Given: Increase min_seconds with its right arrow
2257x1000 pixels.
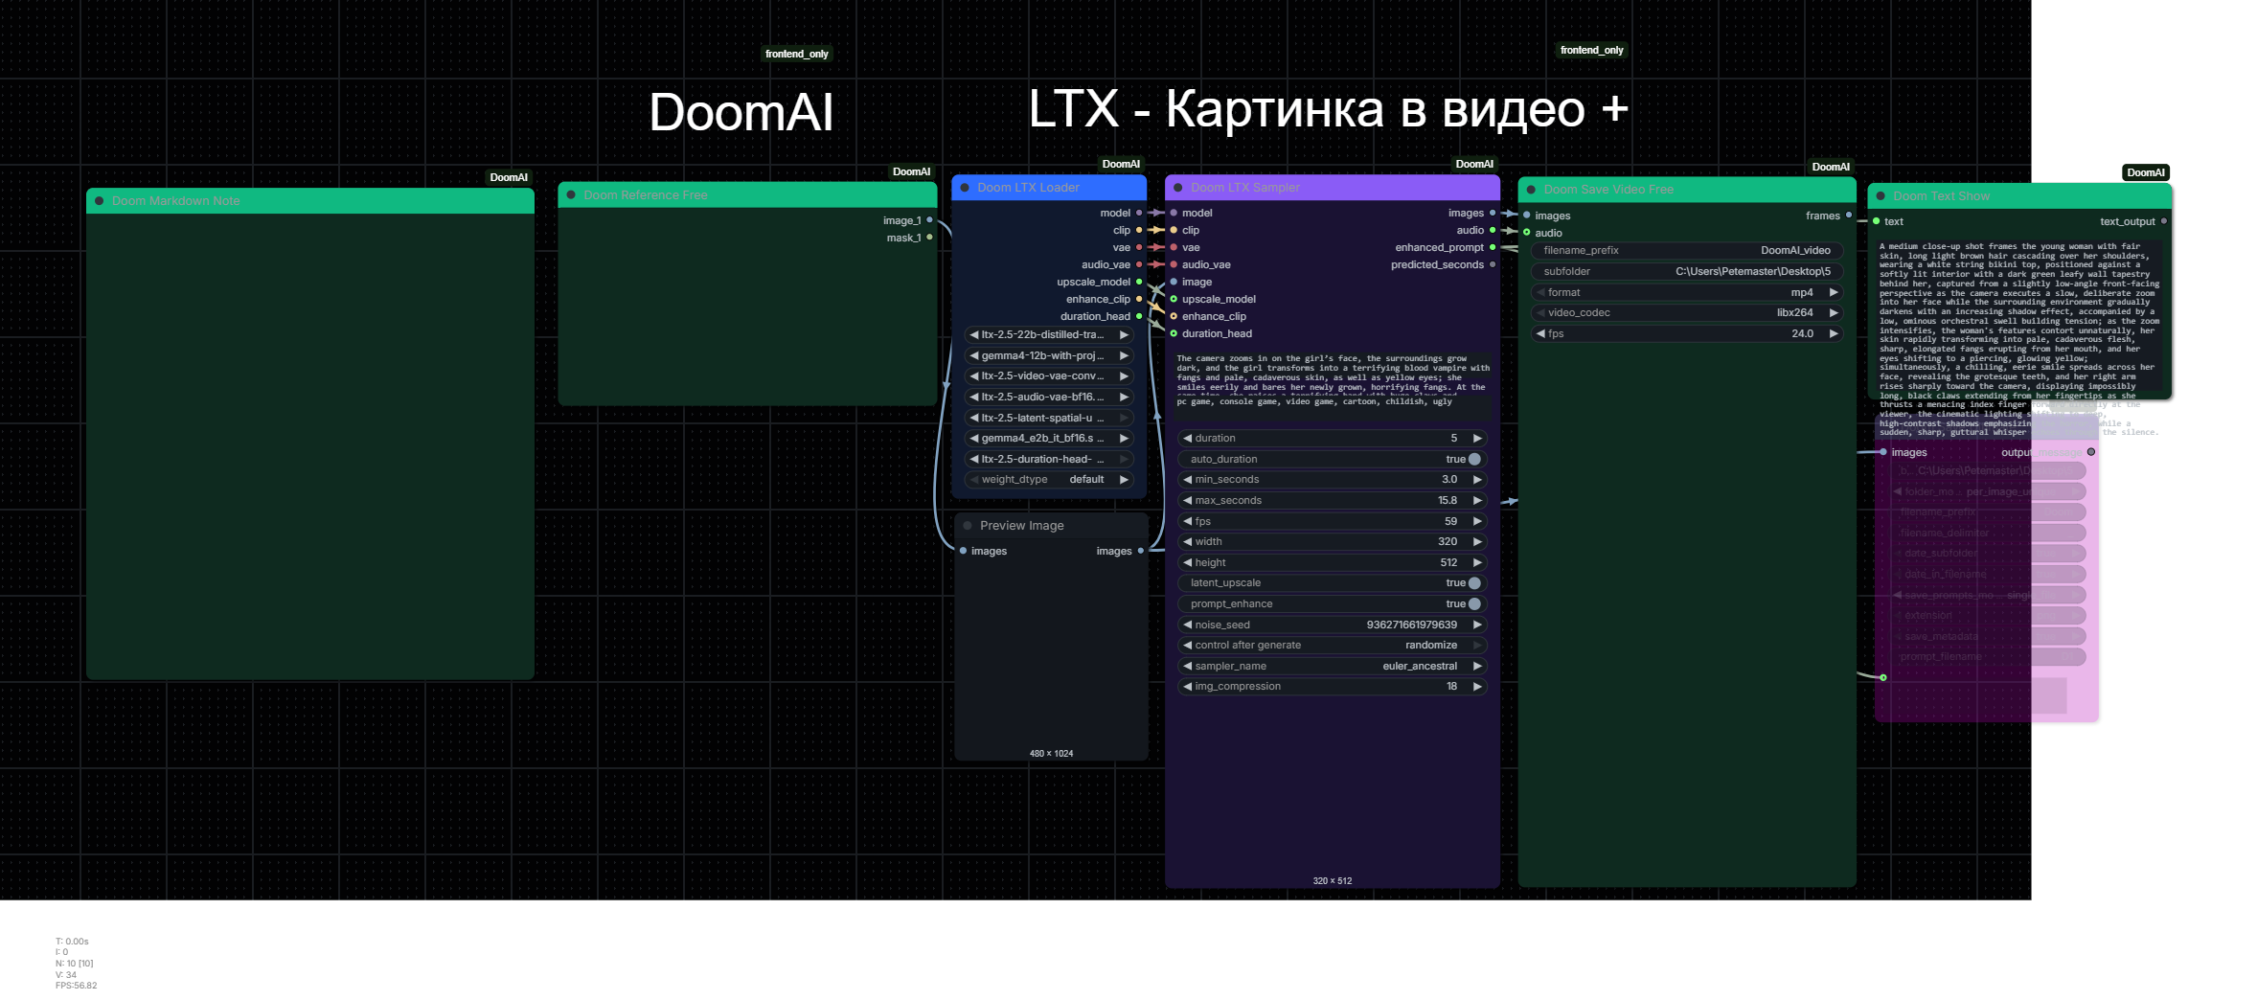Looking at the screenshot, I should (x=1477, y=479).
